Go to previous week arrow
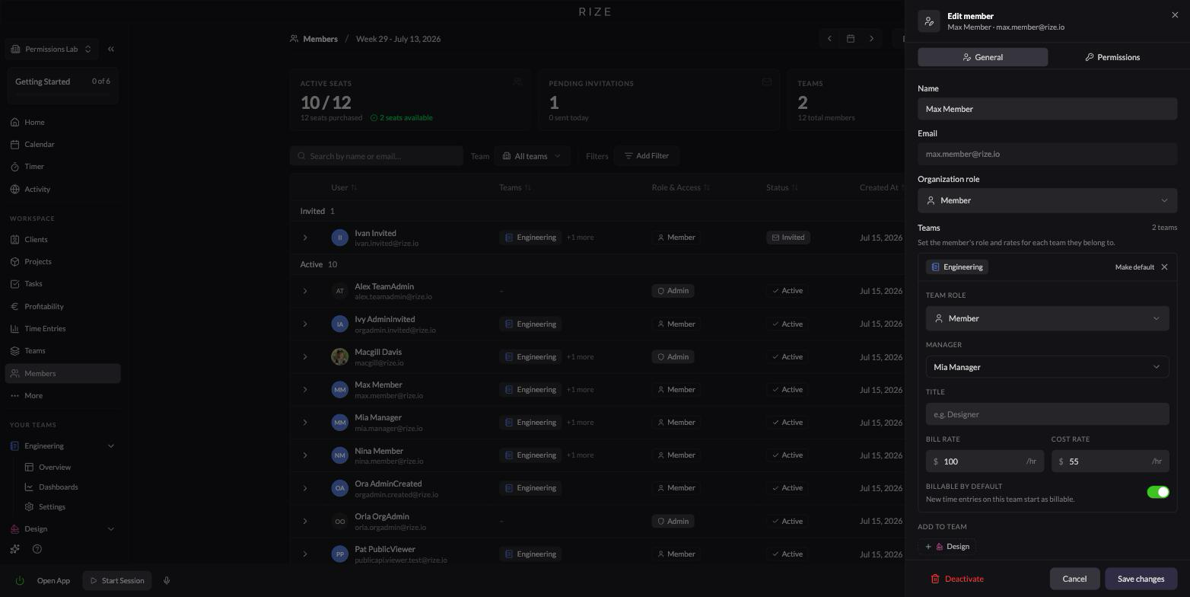The height and width of the screenshot is (597, 1190). click(x=829, y=39)
